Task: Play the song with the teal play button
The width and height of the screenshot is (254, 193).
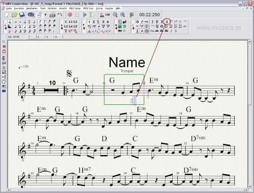Action: (x=85, y=15)
